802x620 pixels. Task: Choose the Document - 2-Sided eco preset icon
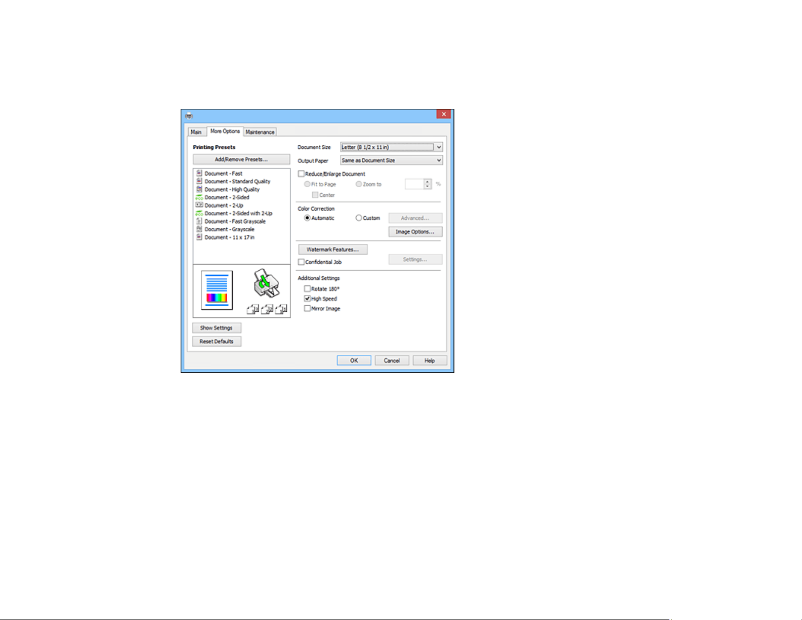pyautogui.click(x=199, y=197)
